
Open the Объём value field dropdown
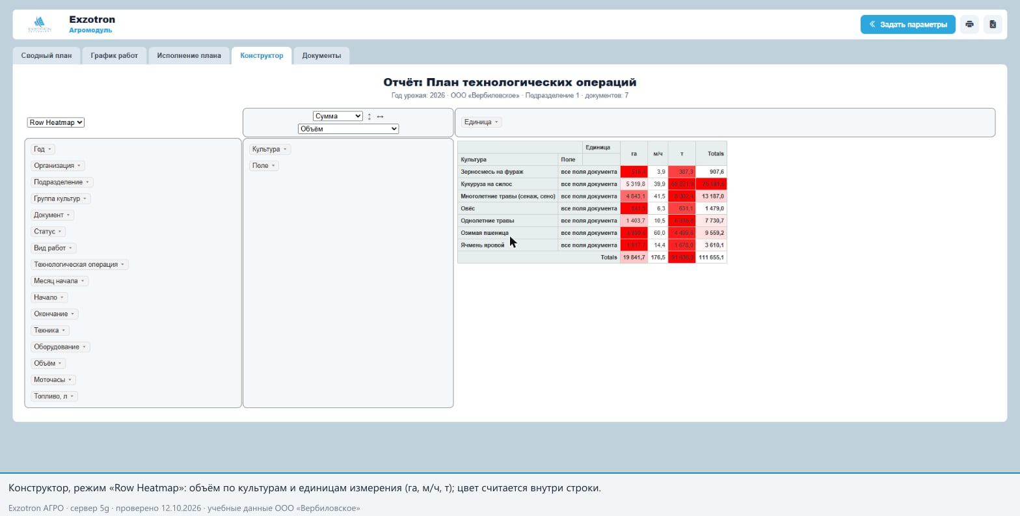348,129
